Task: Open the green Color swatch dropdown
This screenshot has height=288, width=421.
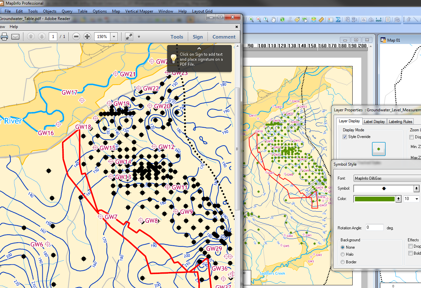Action: 398,199
